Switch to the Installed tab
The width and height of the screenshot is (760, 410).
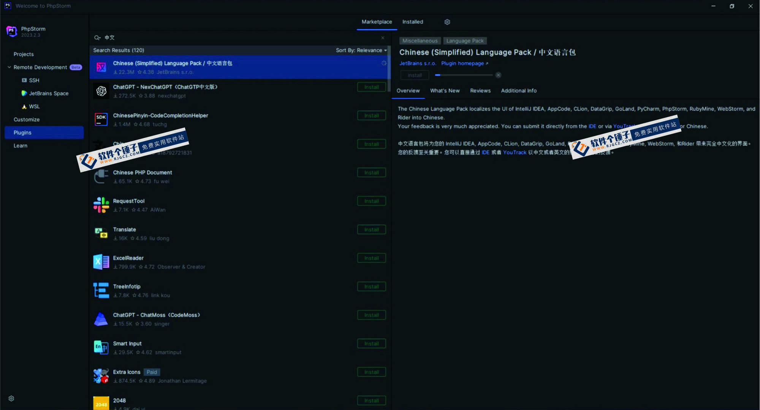(x=413, y=22)
